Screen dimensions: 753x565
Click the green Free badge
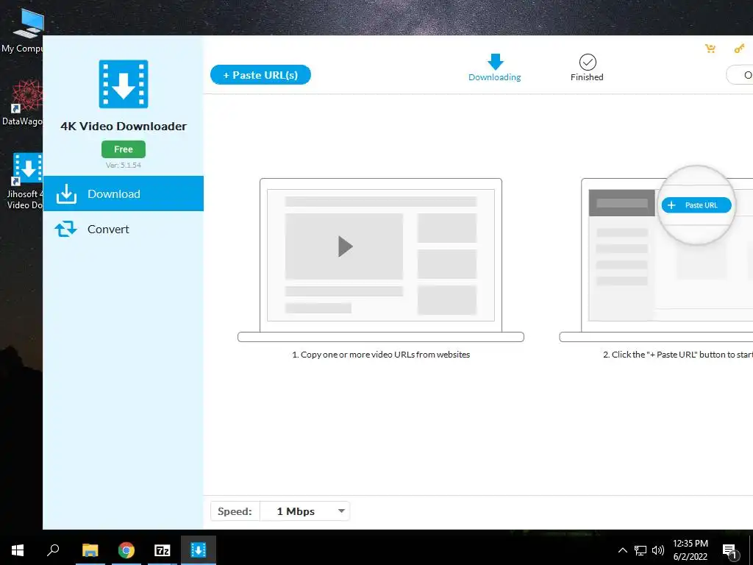(x=124, y=149)
